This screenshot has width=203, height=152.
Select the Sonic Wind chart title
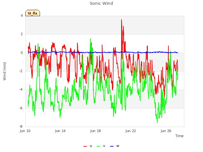(101, 3)
